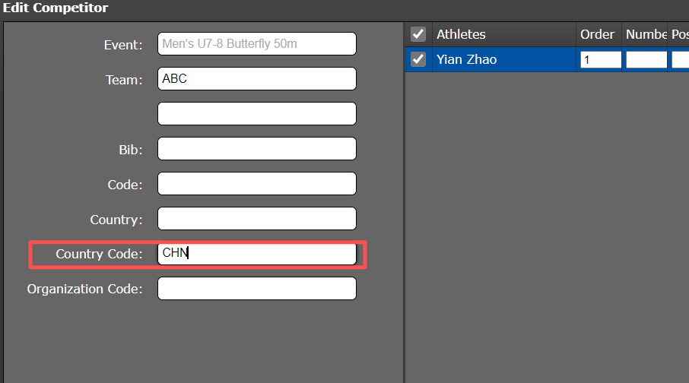Edit the Order field for Yian Zhao
689x383 pixels.
[x=601, y=60]
